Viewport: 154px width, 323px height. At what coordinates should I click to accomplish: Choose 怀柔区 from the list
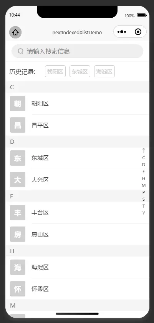click(x=77, y=289)
